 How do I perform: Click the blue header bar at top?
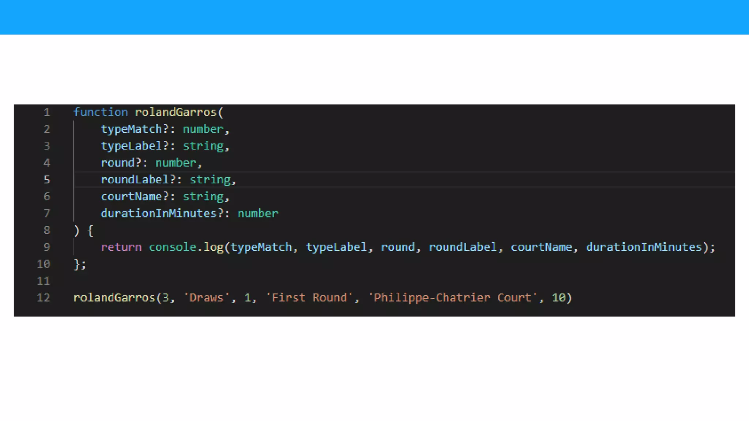[374, 17]
